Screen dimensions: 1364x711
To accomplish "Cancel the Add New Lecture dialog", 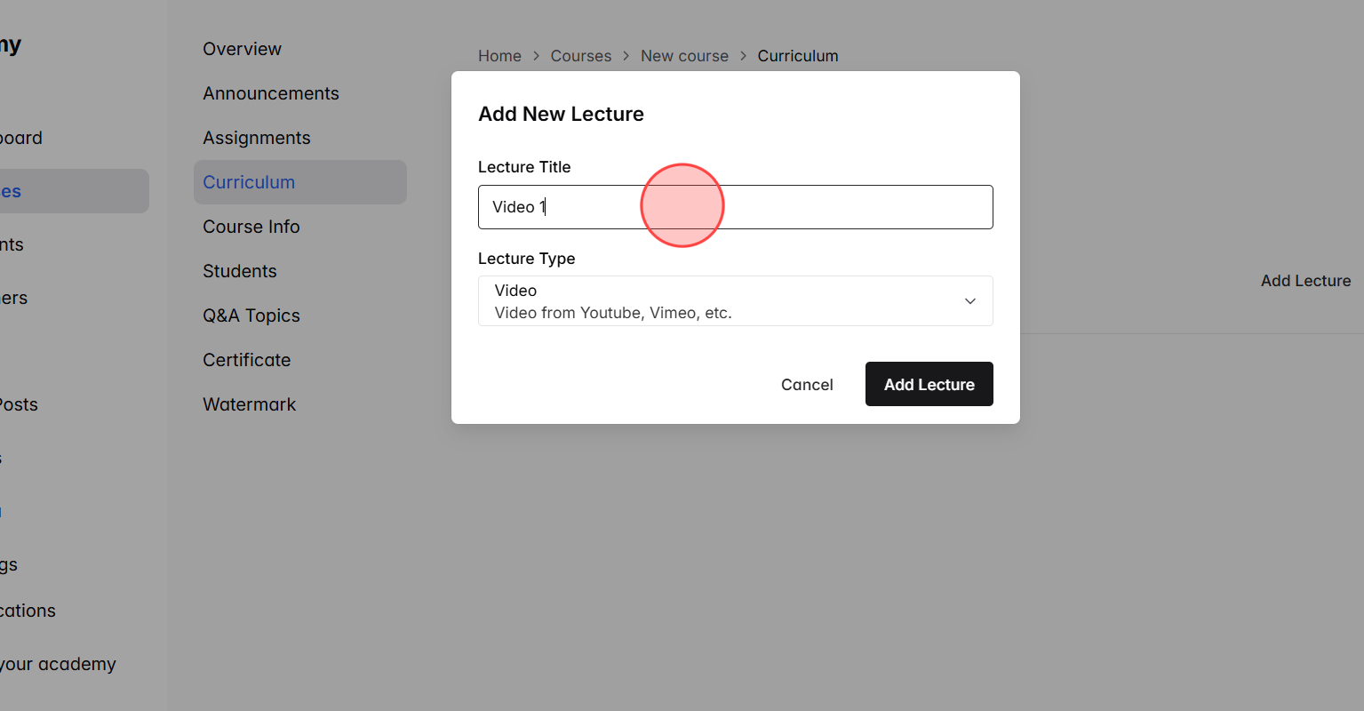I will (x=806, y=384).
